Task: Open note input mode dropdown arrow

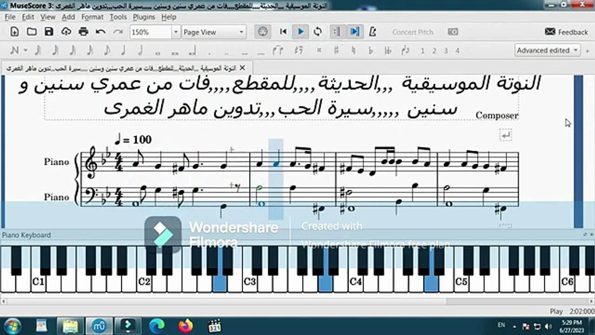Action: pyautogui.click(x=26, y=50)
